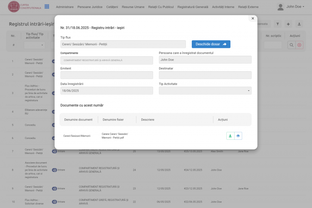Click the Nr. scriptic column header

pos(274,36)
